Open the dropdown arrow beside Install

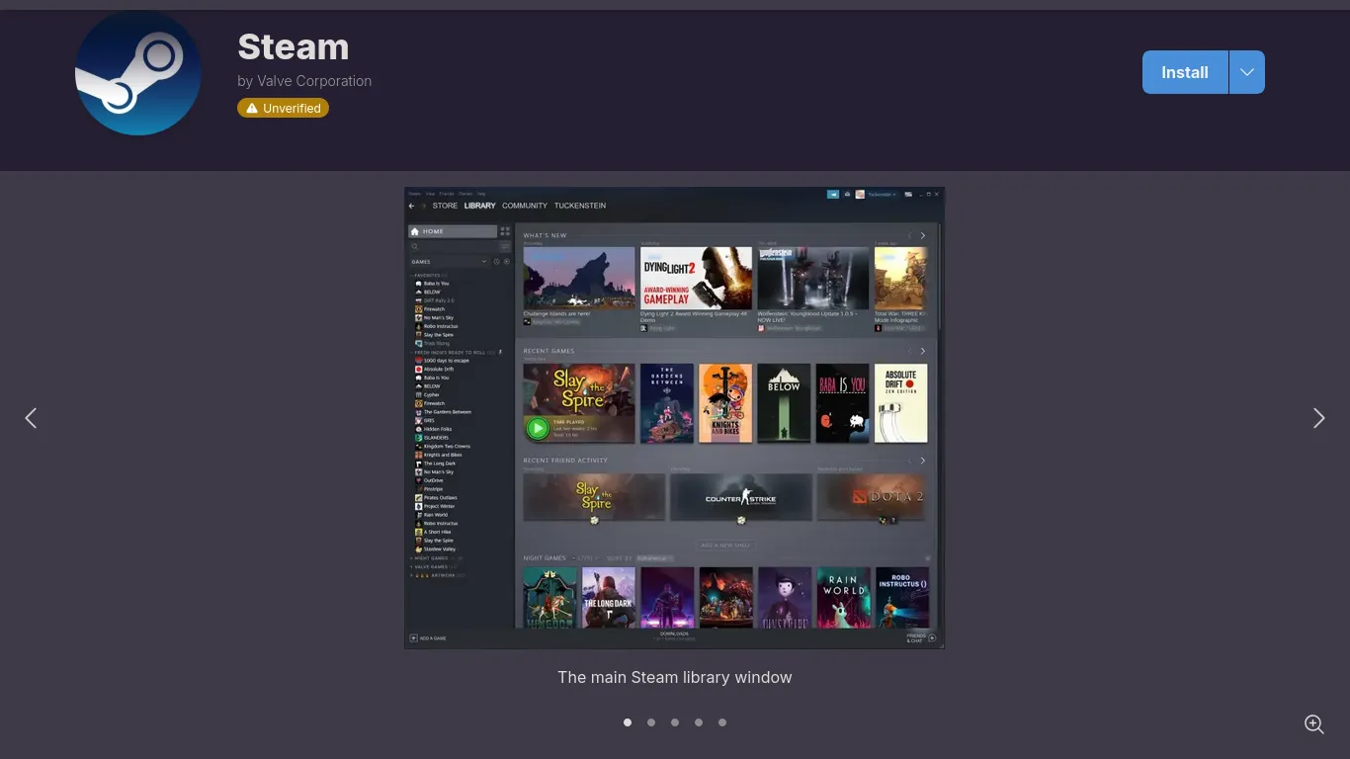tap(1247, 72)
